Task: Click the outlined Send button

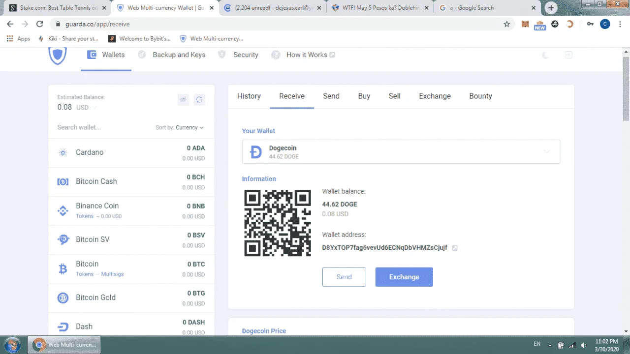Action: (344, 277)
